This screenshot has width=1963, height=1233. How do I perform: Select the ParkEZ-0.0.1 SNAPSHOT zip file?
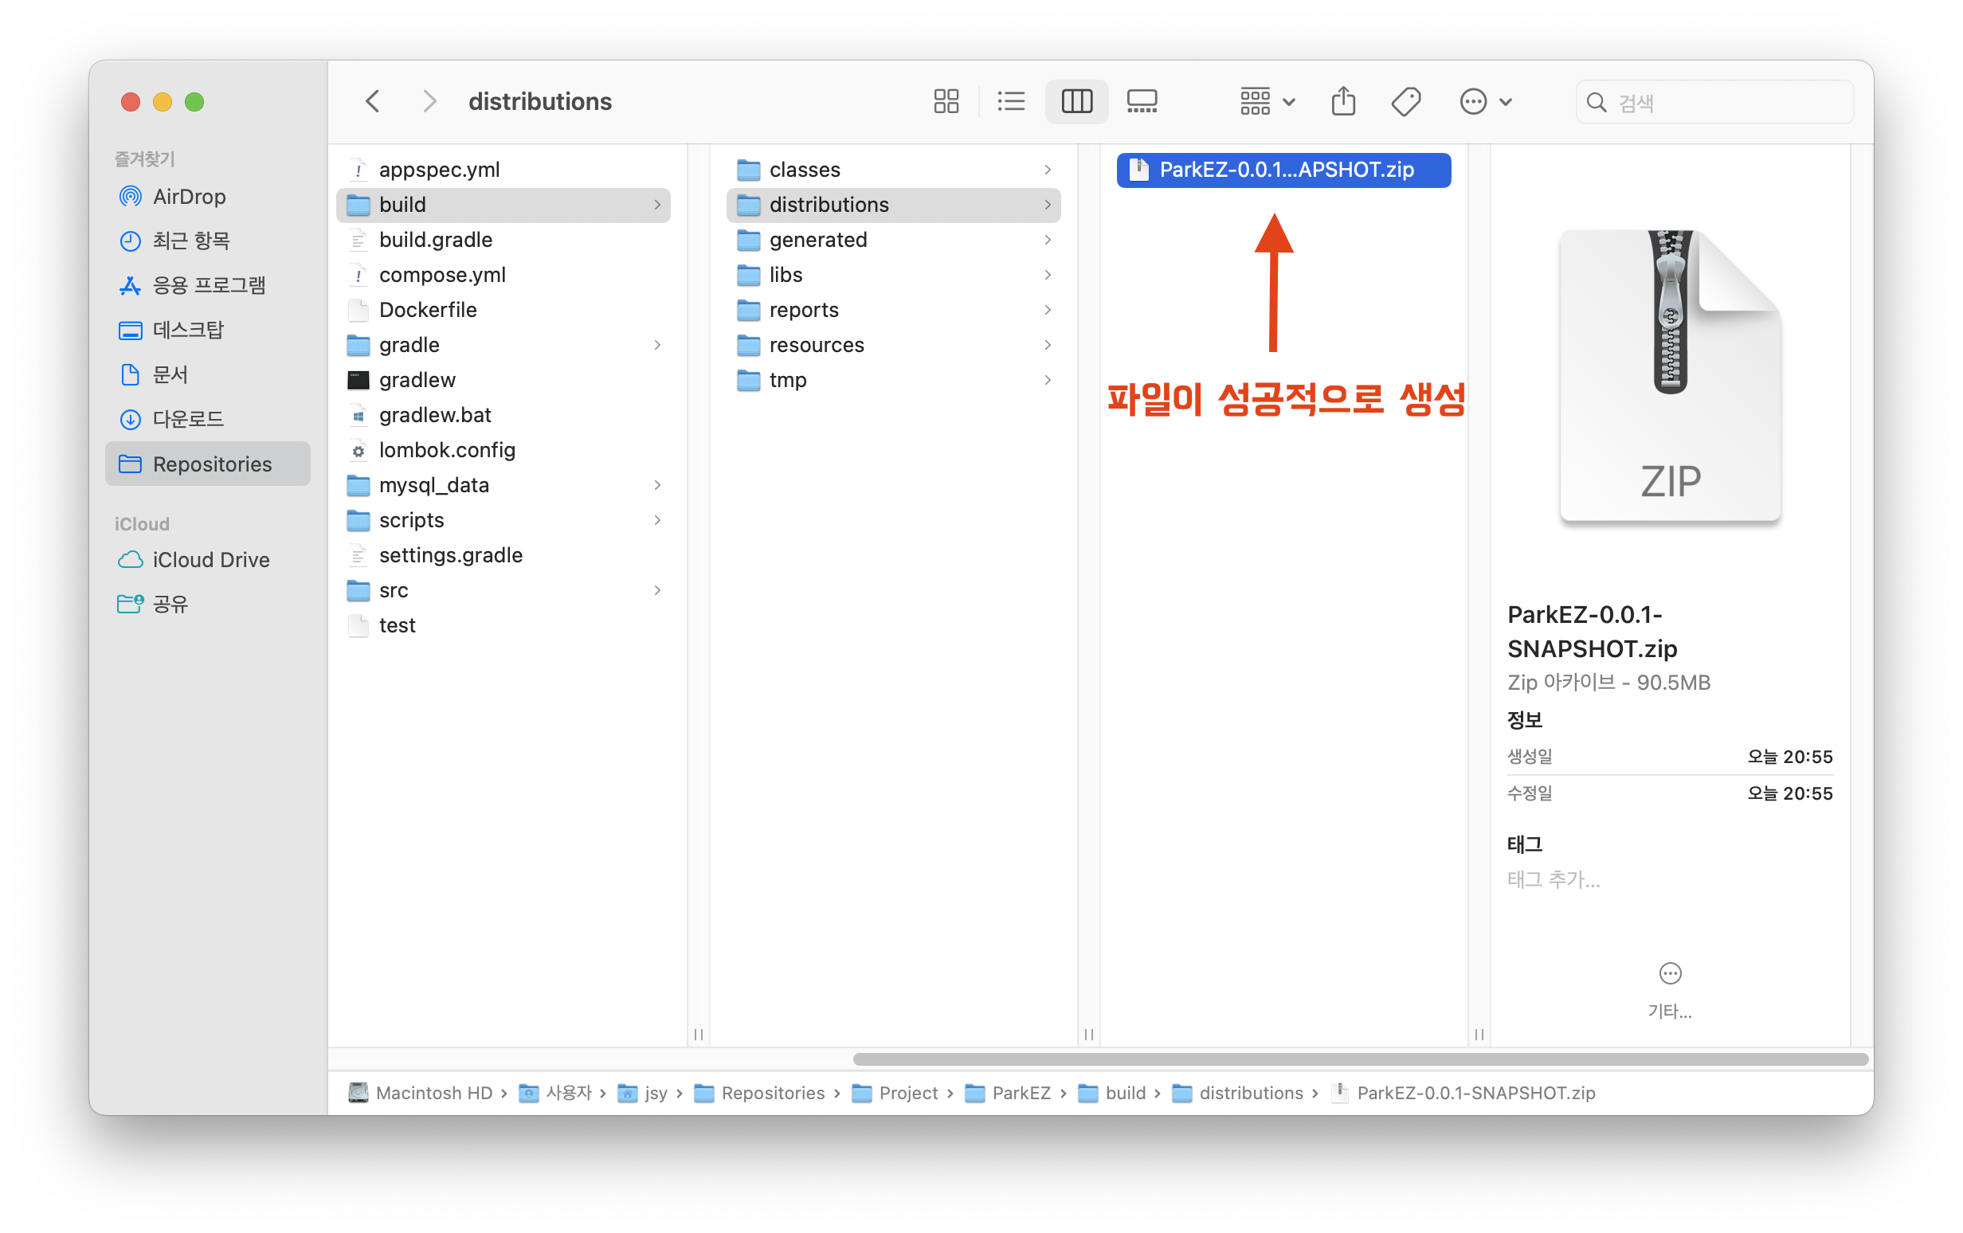click(x=1285, y=170)
